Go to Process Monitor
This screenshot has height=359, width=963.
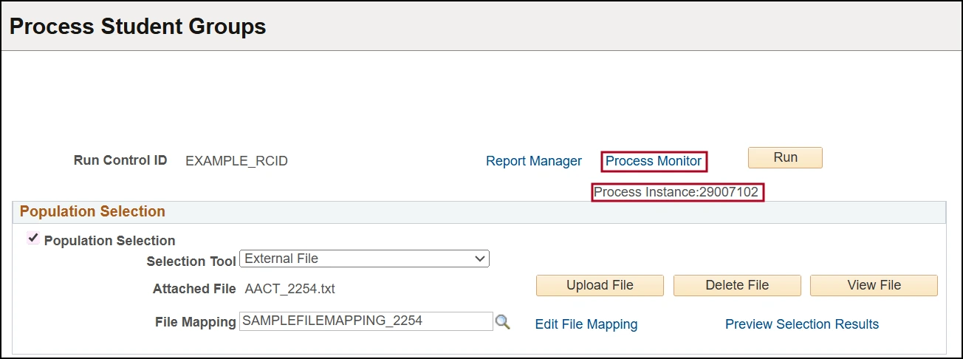click(654, 161)
